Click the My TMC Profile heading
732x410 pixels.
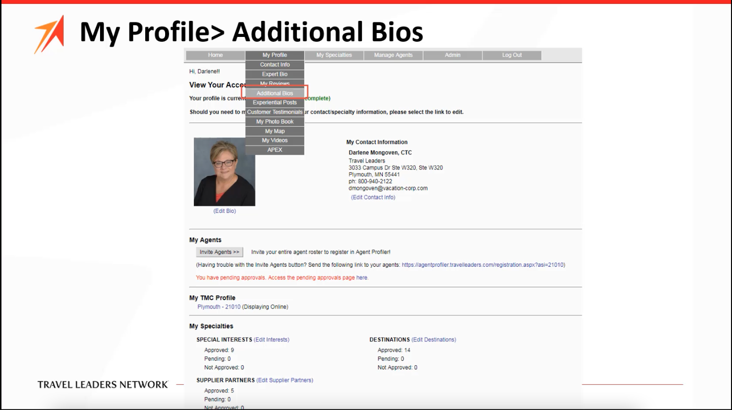(x=212, y=298)
